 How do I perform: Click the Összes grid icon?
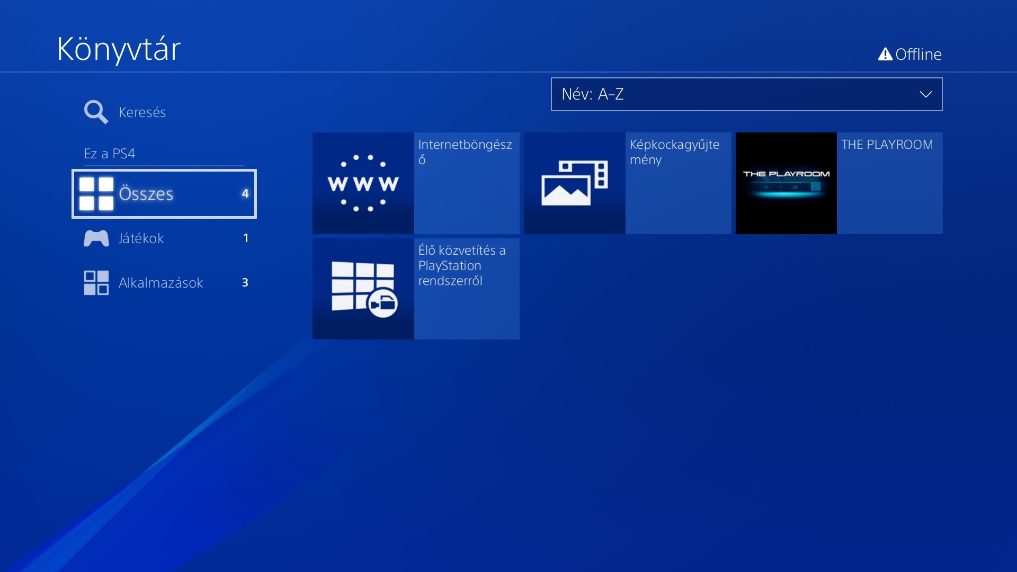pos(96,194)
